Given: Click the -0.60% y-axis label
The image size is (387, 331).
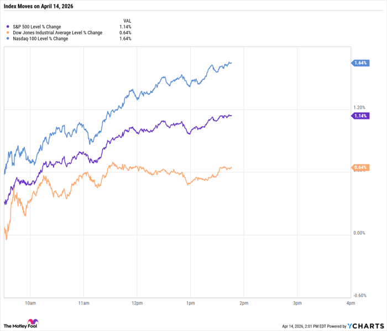Looking at the screenshot, I should [x=359, y=295].
